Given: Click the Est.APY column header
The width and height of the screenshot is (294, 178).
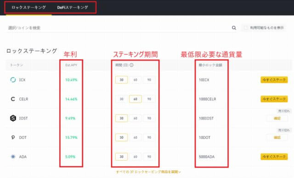Looking at the screenshot, I should (71, 65).
